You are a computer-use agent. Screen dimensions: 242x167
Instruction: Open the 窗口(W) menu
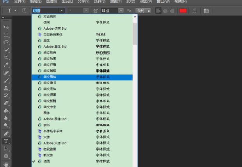163,2
